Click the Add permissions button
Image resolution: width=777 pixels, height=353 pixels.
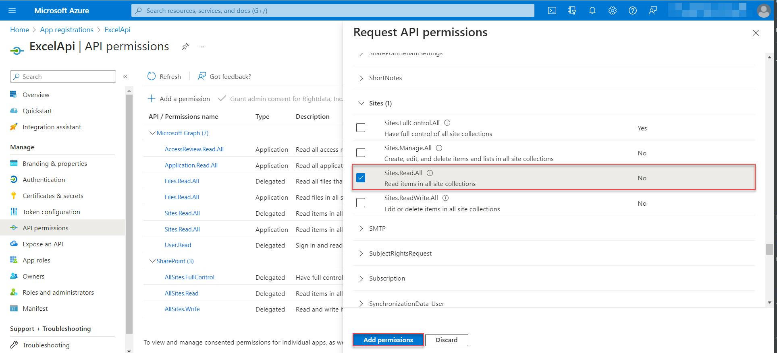point(388,340)
